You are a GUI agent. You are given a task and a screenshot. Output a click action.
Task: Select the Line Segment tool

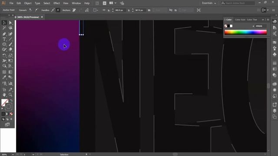coord(10,39)
